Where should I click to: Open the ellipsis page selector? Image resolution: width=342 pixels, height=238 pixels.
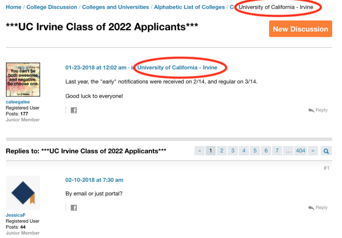[x=288, y=151]
